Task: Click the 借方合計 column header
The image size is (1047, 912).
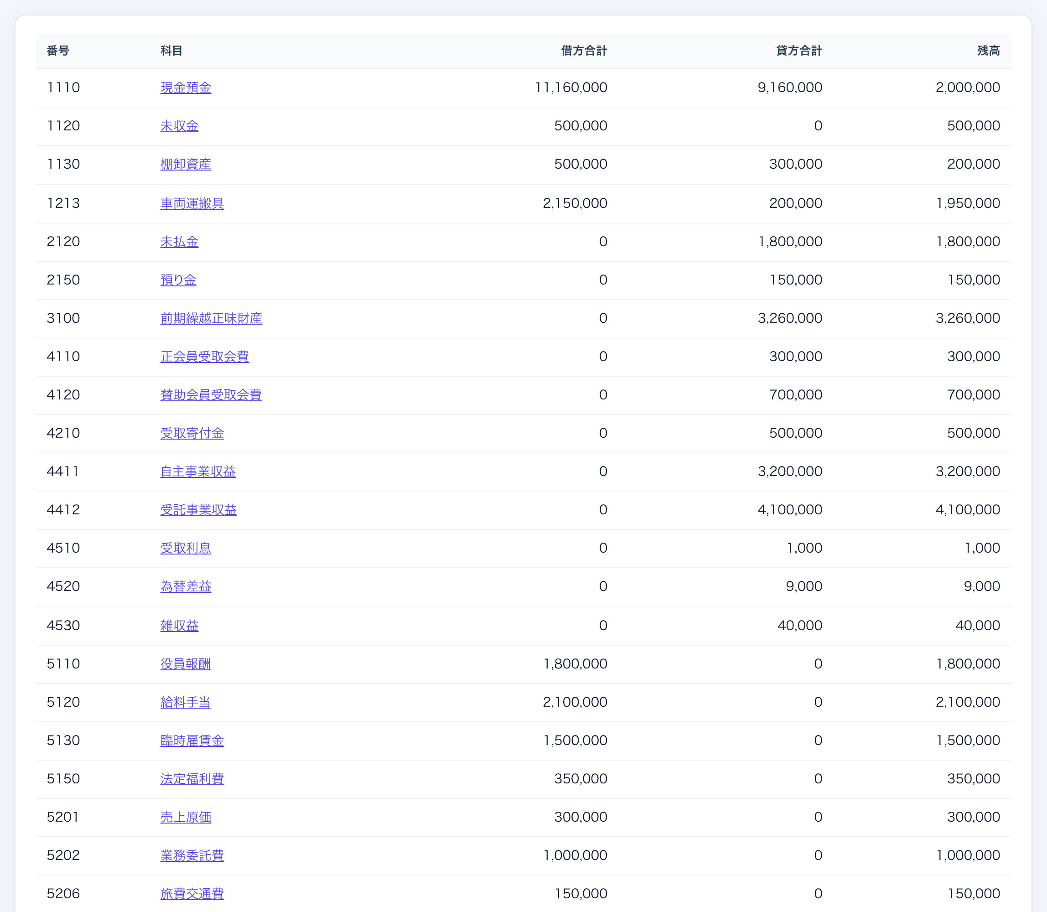Action: pyautogui.click(x=584, y=50)
